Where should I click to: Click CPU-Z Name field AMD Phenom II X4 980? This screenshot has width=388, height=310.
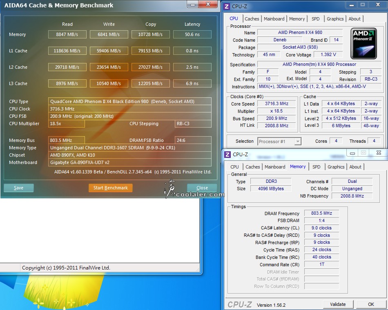(x=300, y=32)
